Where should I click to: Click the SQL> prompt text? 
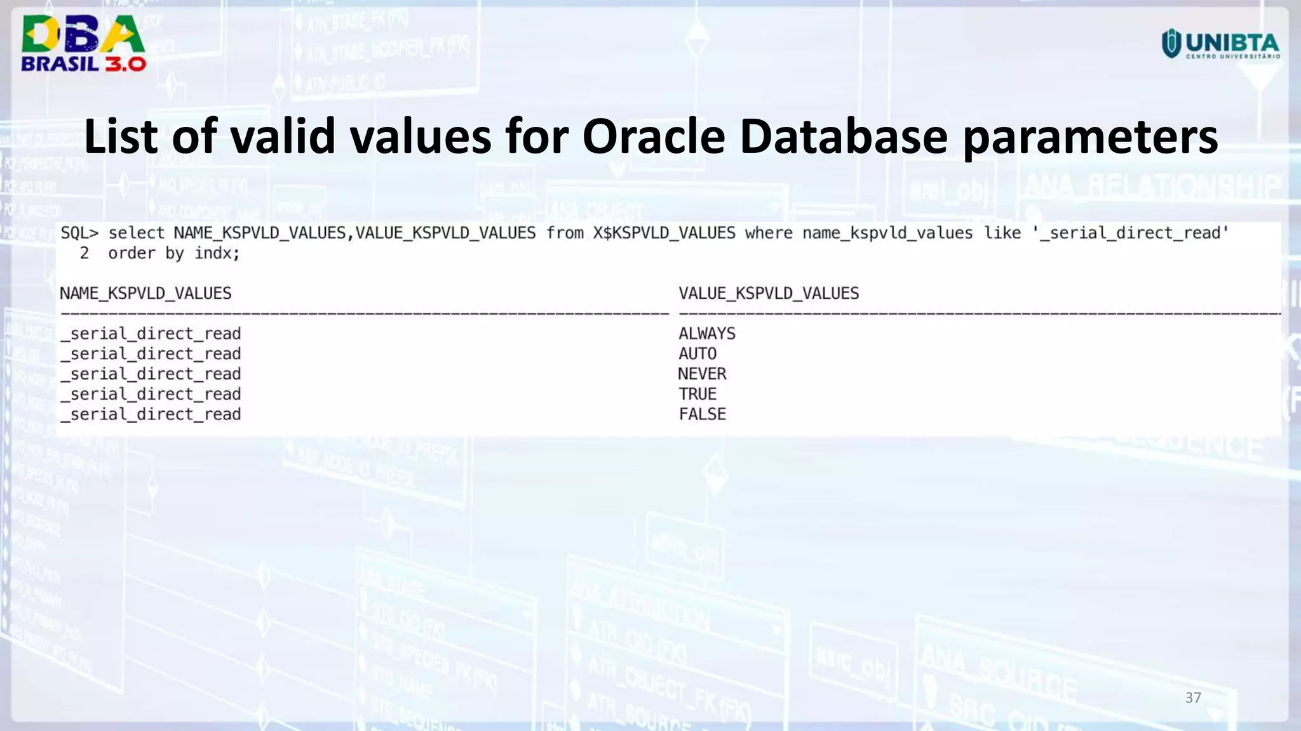(79, 234)
